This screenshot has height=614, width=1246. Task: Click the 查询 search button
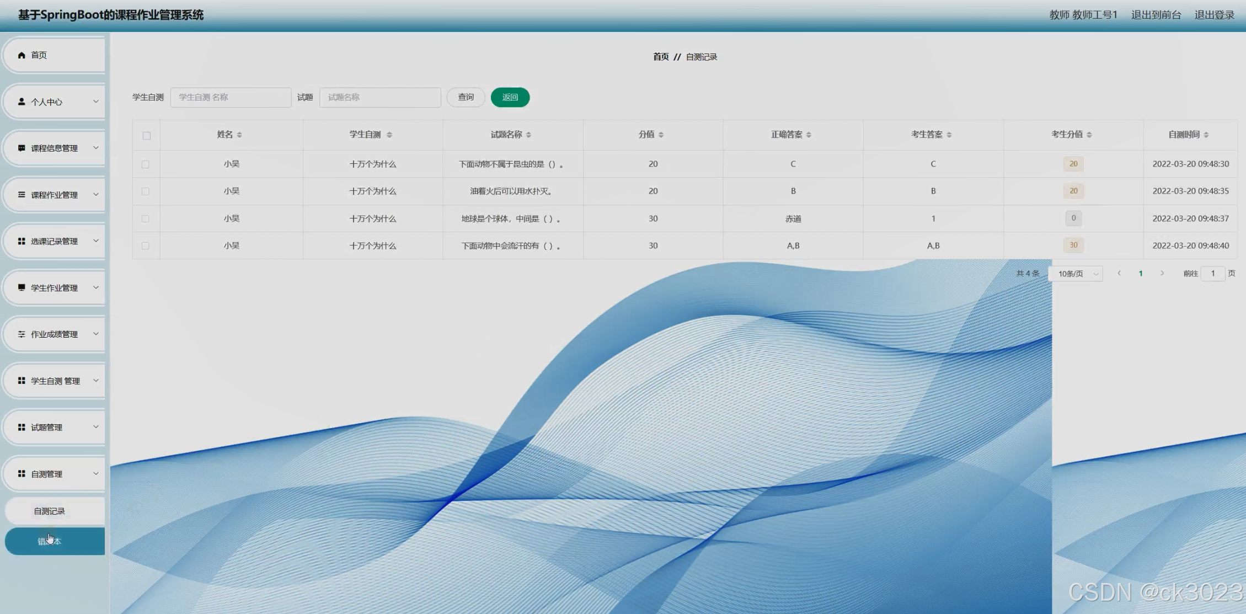pyautogui.click(x=466, y=97)
